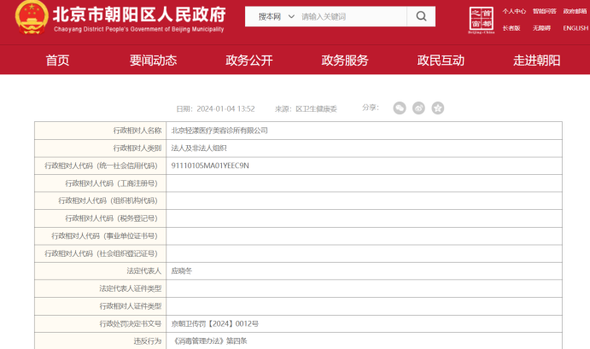The height and width of the screenshot is (349, 590).
Task: Go to 个人中心 link
Action: point(514,11)
